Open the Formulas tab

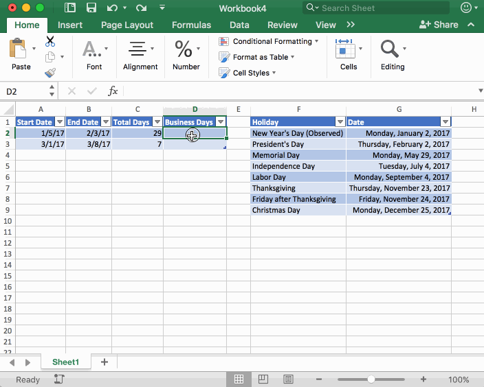[x=191, y=25]
